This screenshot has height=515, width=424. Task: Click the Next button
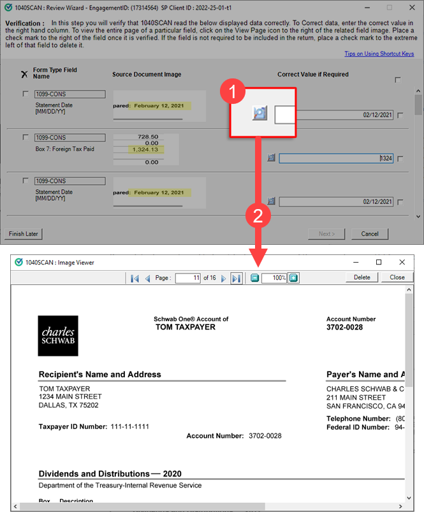326,234
